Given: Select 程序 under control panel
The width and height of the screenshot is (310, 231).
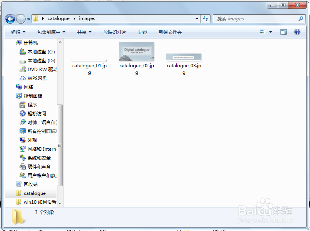Looking at the screenshot, I should point(32,105).
